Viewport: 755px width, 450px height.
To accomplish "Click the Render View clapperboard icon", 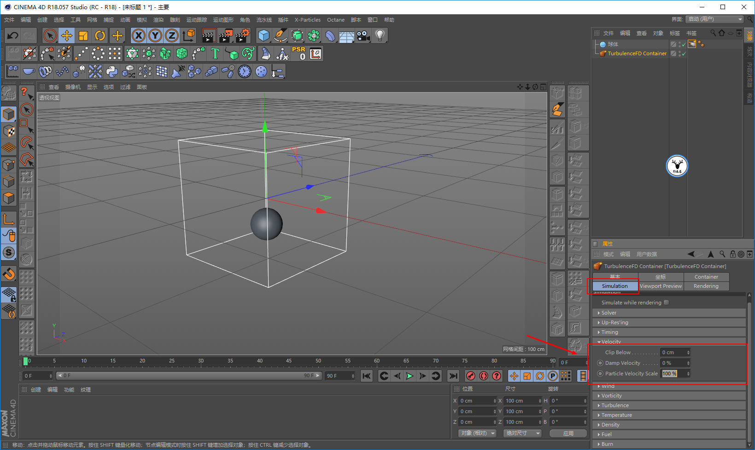I will coord(209,35).
